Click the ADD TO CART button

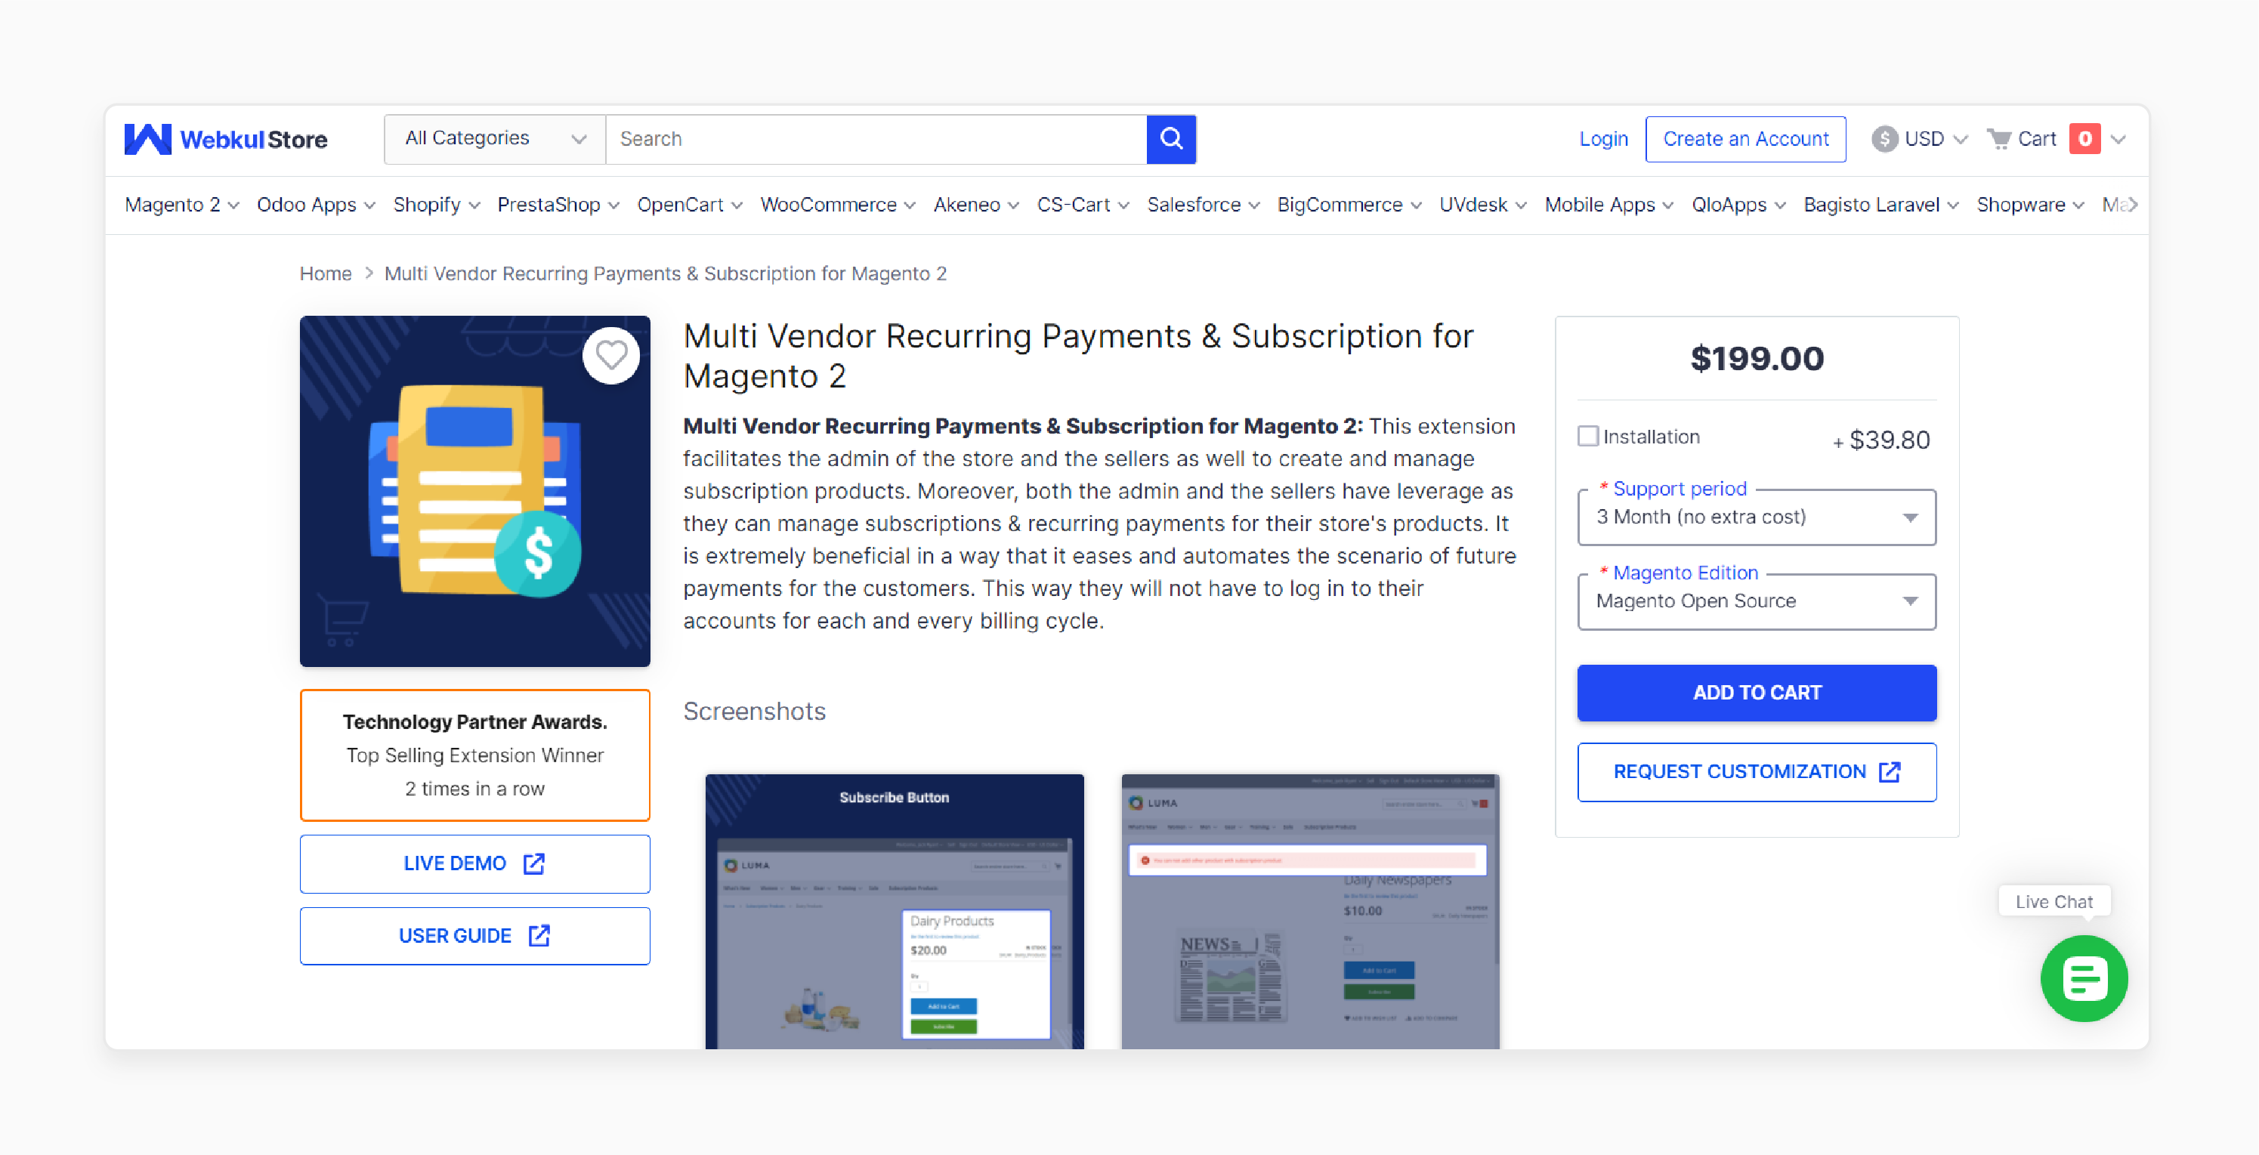(1757, 692)
